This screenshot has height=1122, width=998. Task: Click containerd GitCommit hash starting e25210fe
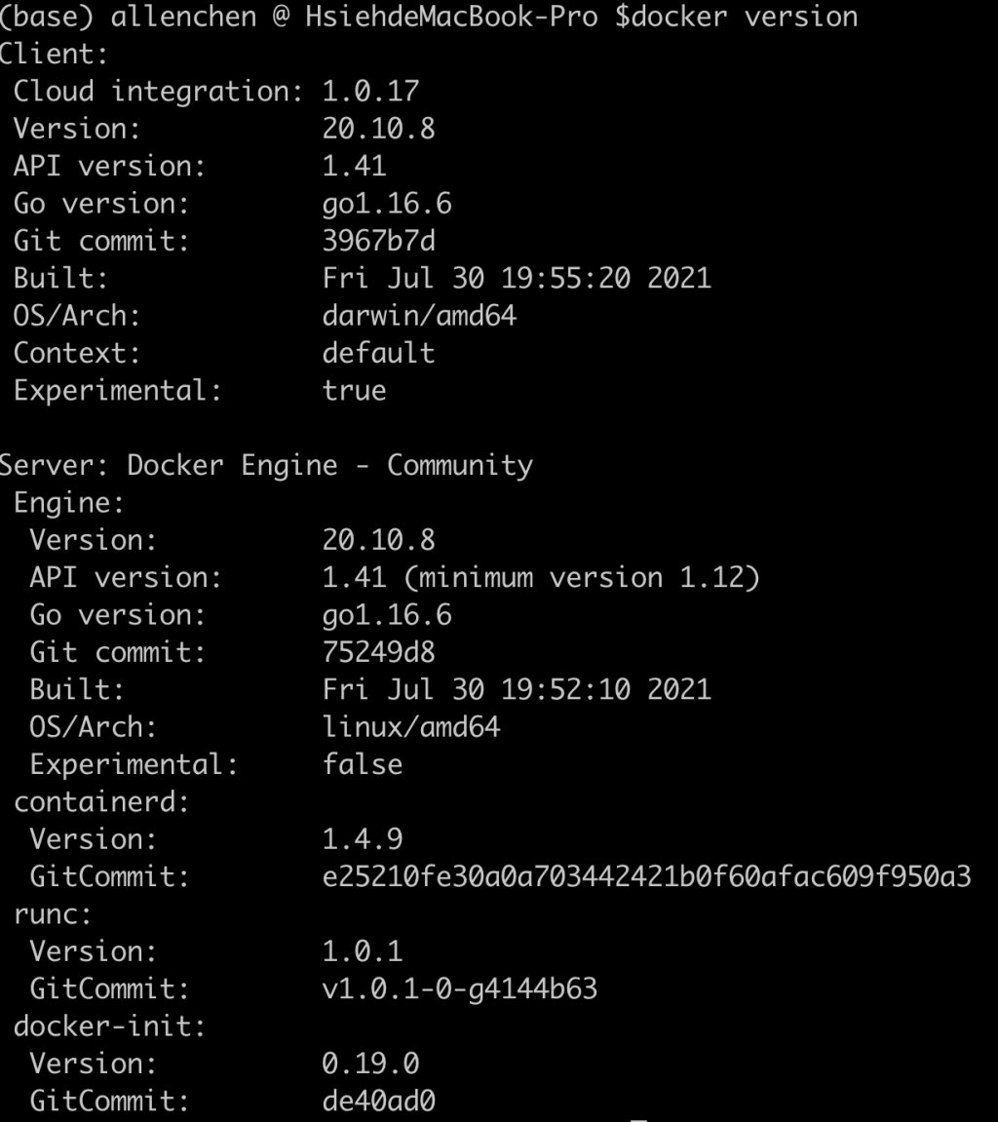coord(647,876)
